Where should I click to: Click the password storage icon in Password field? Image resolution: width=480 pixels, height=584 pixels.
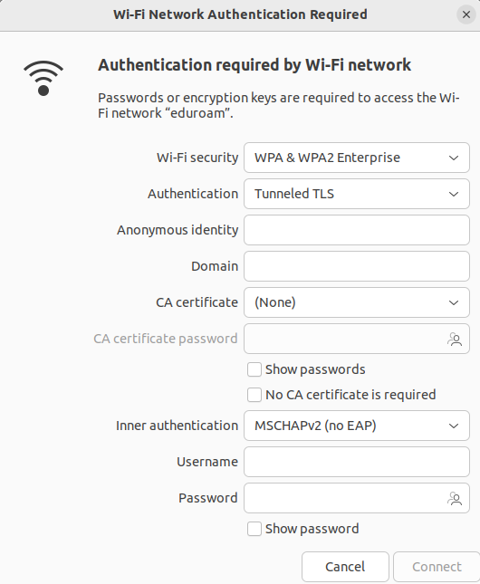tap(455, 498)
